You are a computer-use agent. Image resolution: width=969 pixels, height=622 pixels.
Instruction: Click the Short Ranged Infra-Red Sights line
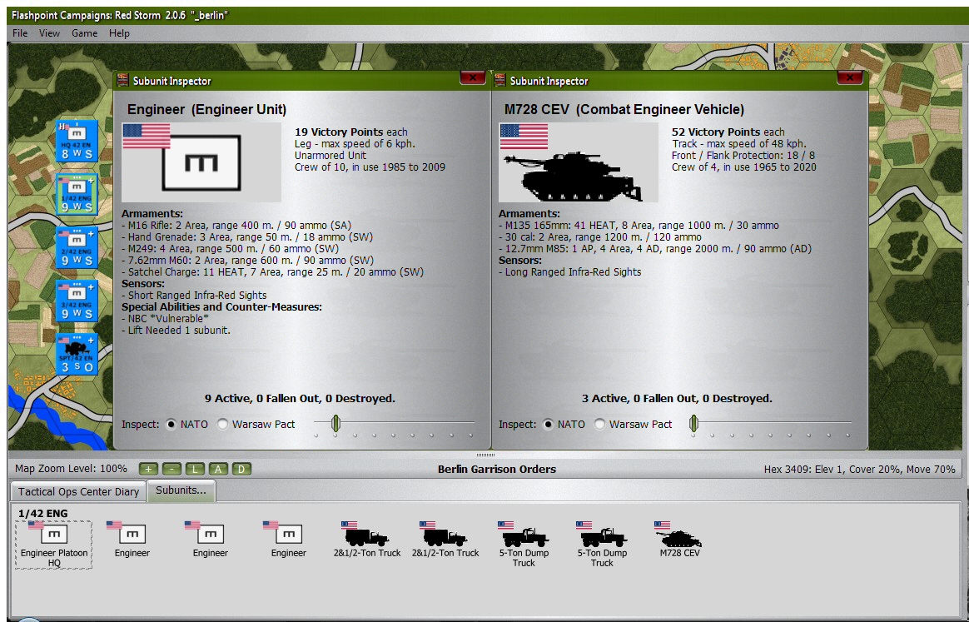[194, 295]
